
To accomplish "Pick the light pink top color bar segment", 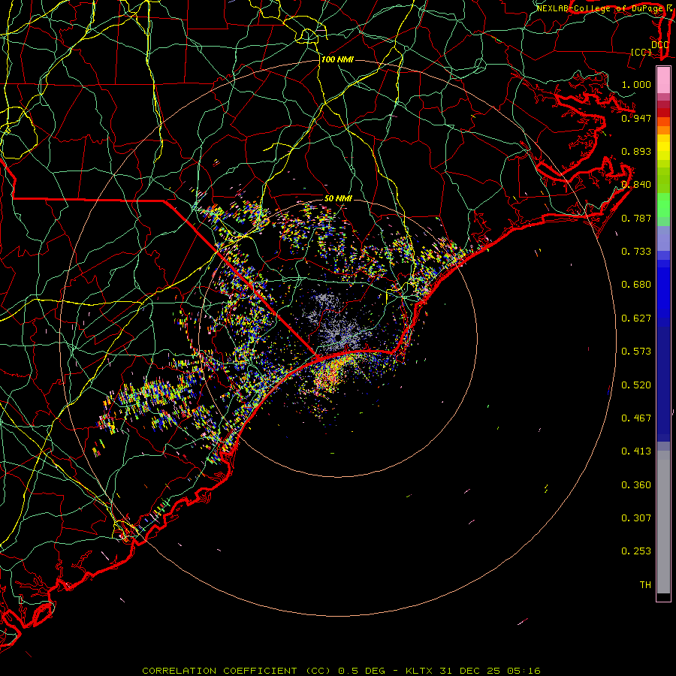I will coord(663,80).
